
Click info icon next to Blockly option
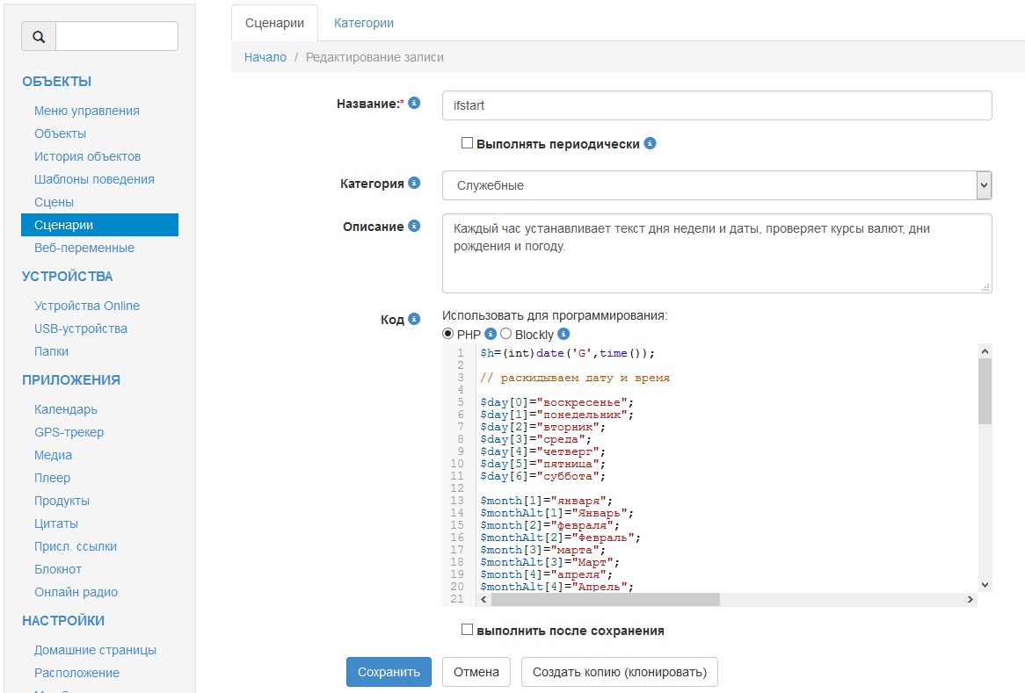coord(564,334)
